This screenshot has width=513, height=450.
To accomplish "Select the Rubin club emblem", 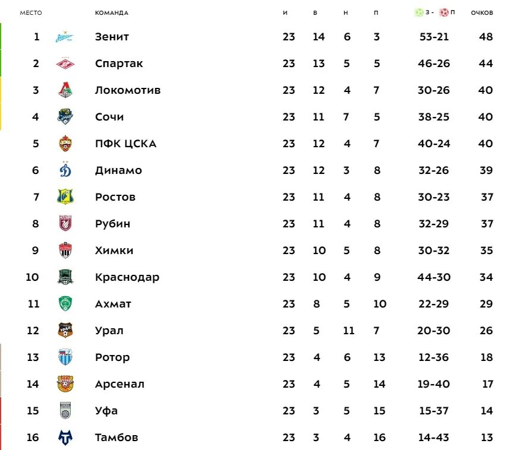I will 65,223.
